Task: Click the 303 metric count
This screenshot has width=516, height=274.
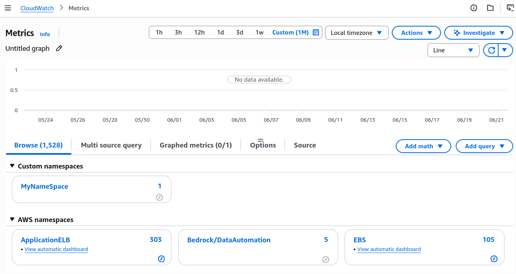Action: point(156,240)
